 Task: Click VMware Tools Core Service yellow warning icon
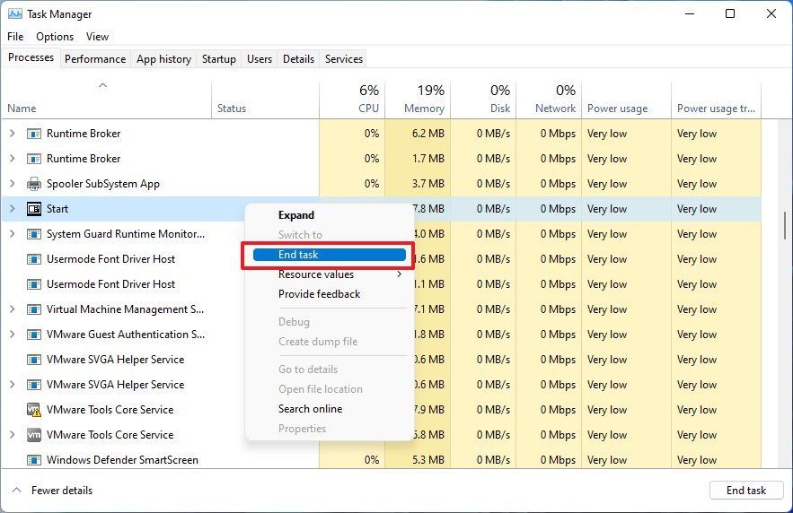[34, 410]
